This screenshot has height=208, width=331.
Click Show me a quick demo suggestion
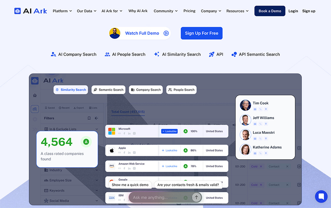pyautogui.click(x=130, y=185)
